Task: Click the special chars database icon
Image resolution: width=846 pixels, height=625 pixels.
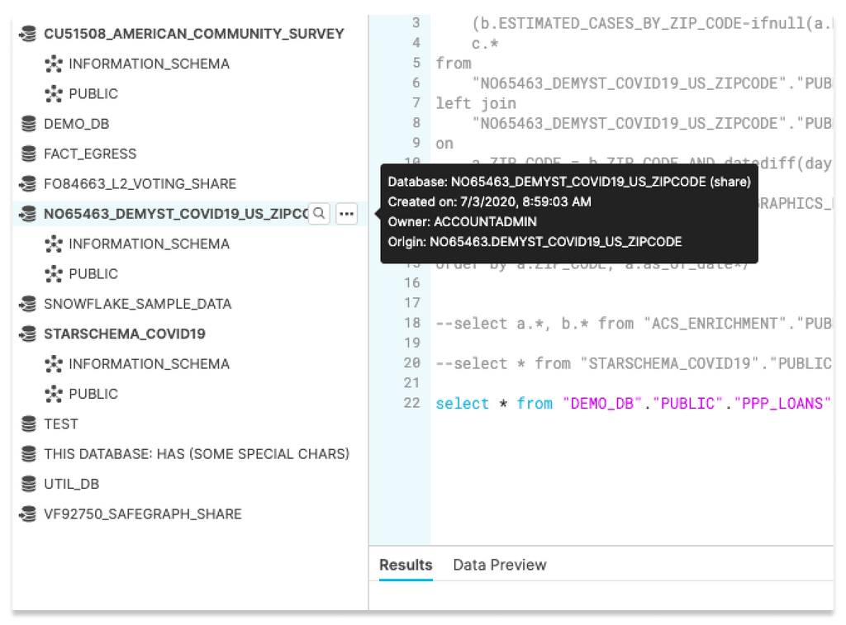Action: click(29, 454)
